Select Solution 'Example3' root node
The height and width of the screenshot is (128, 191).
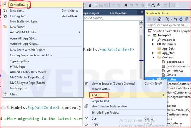click(171, 31)
